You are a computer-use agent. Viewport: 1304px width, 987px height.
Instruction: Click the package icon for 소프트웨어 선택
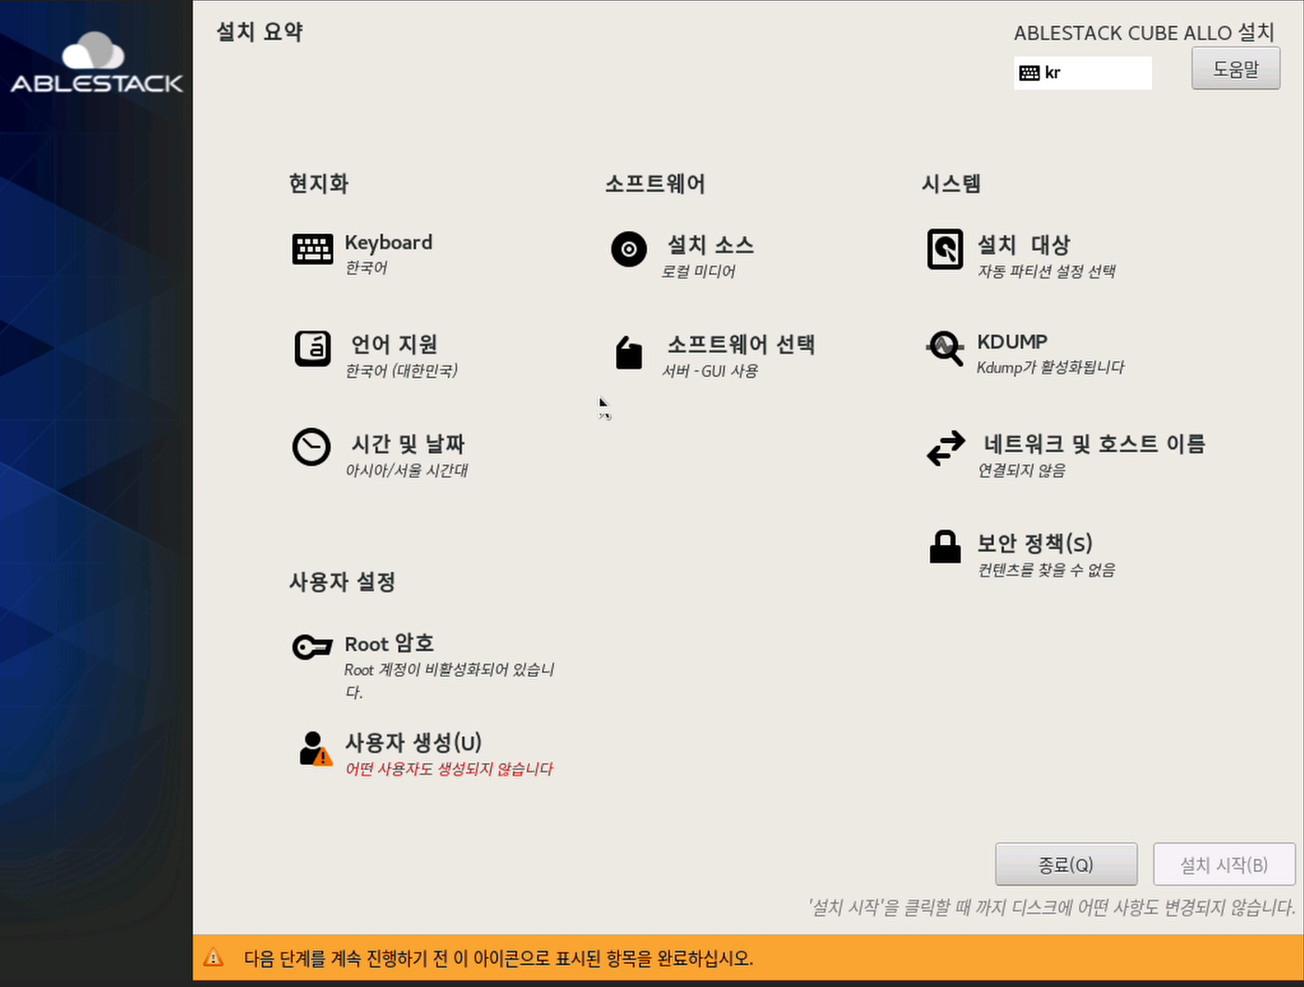628,352
